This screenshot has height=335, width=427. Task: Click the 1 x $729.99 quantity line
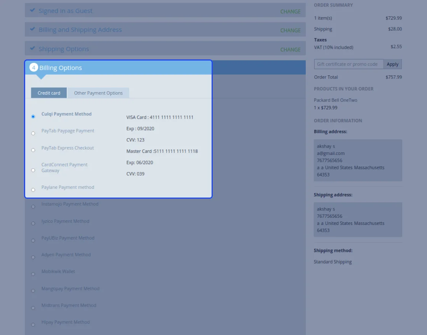pyautogui.click(x=326, y=108)
